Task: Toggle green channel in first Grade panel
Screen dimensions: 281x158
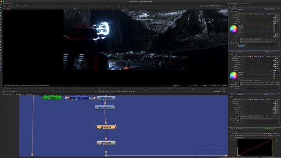Action: pos(255,14)
